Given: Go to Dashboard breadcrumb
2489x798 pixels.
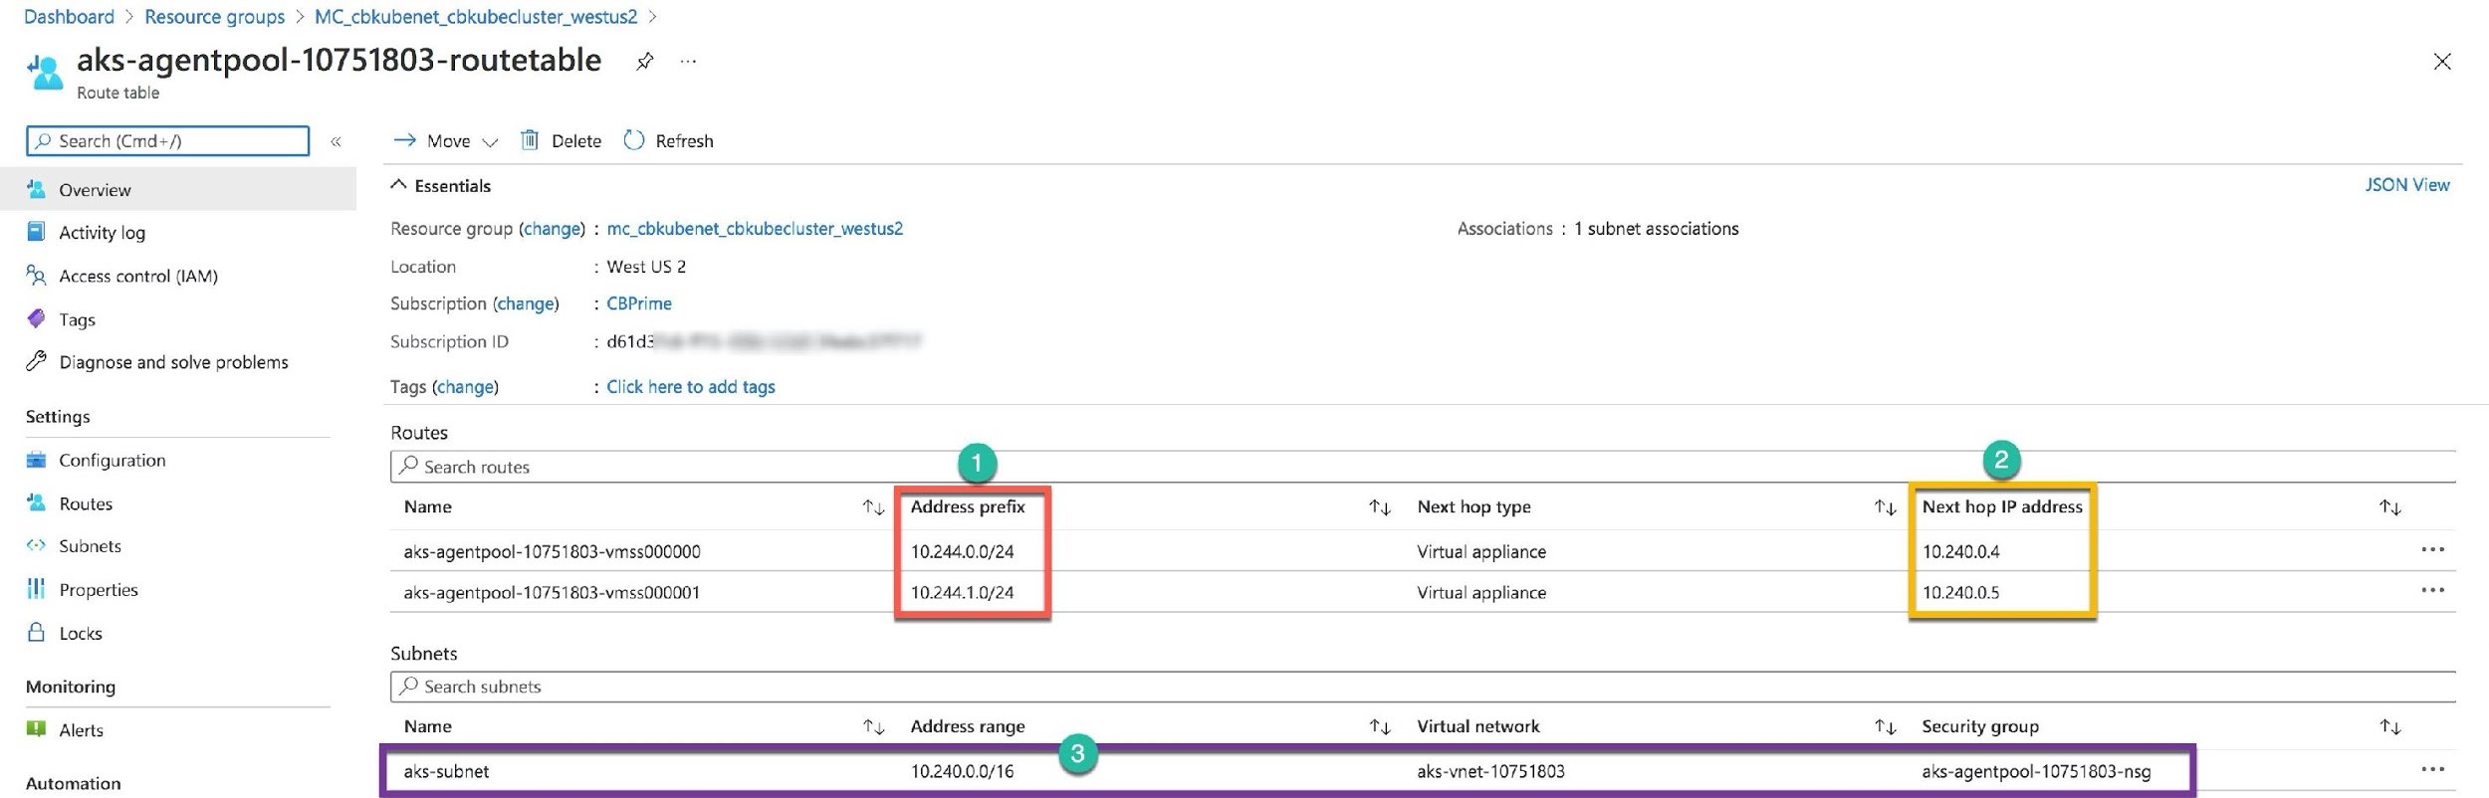Looking at the screenshot, I should [x=69, y=17].
